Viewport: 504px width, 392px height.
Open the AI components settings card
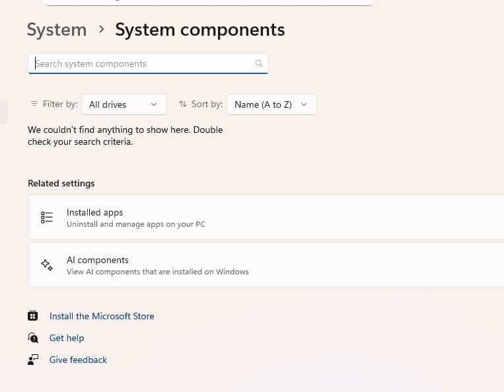(264, 265)
